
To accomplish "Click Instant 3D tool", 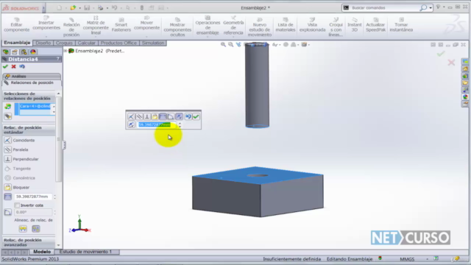I will click(x=355, y=25).
